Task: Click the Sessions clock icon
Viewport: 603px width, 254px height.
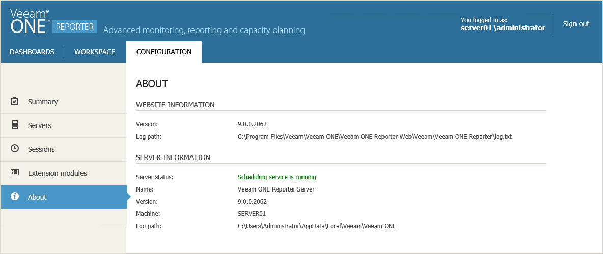Action: click(15, 149)
